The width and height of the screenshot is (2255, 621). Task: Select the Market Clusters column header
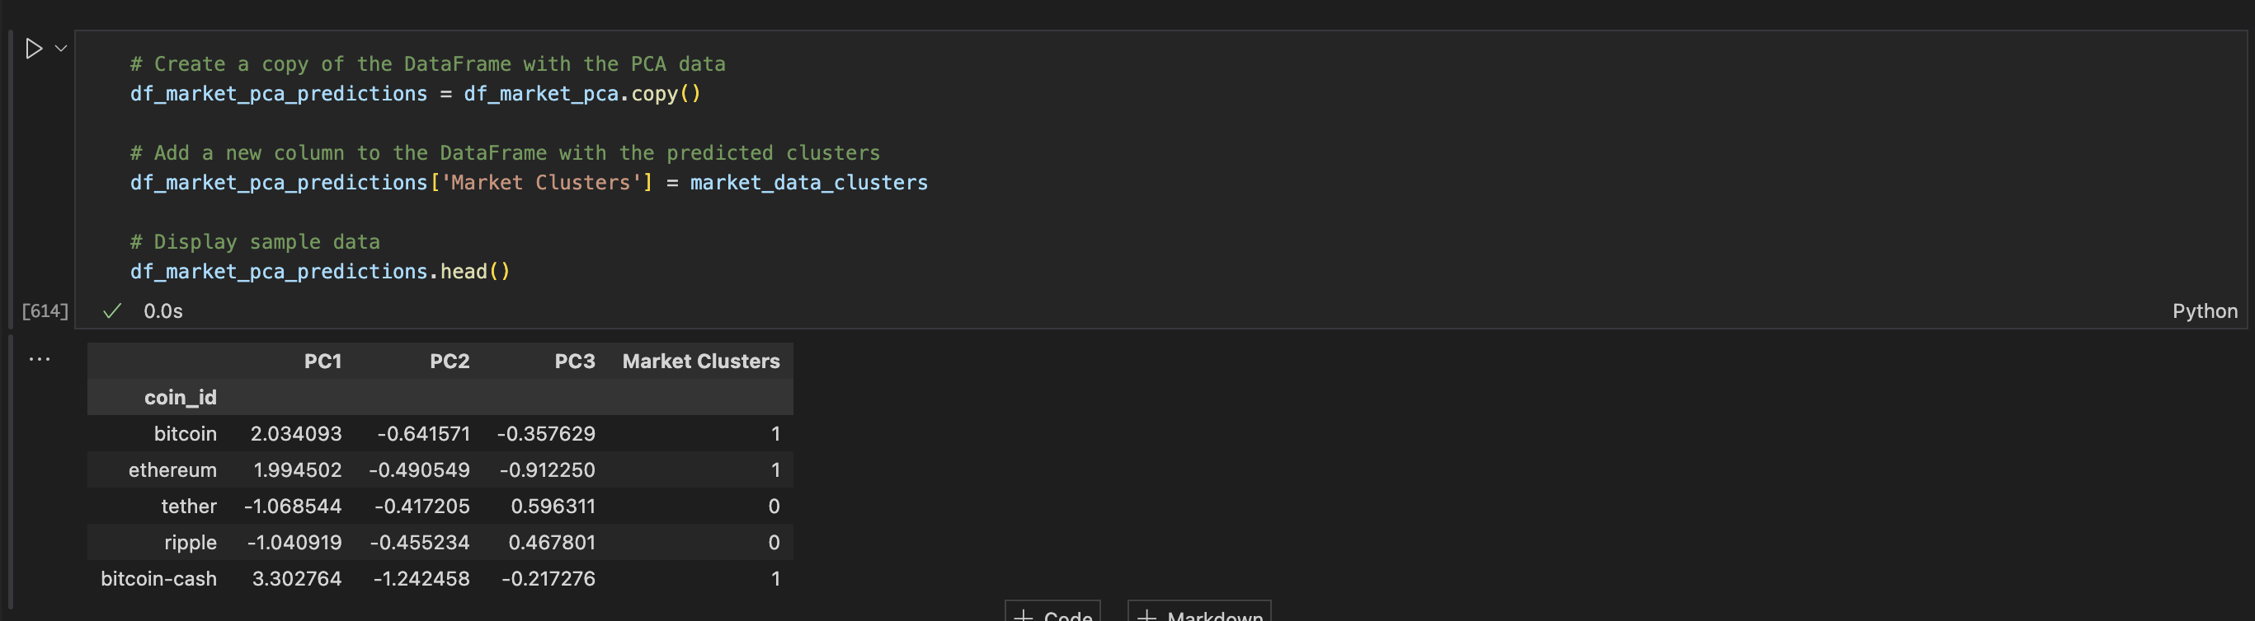pos(700,361)
